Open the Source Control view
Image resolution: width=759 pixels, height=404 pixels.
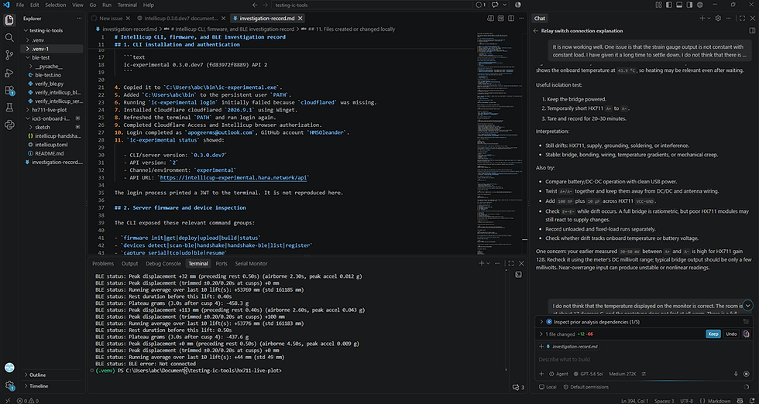(x=9, y=55)
